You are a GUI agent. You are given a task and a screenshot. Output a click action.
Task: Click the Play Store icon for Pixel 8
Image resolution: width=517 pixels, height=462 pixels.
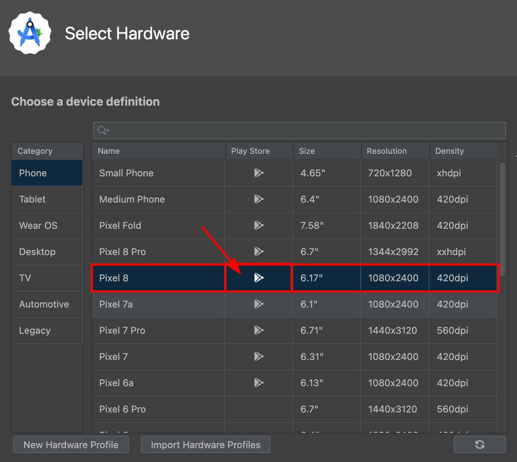(x=259, y=278)
